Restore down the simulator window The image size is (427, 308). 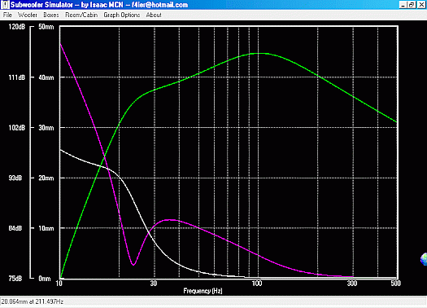pyautogui.click(x=412, y=5)
